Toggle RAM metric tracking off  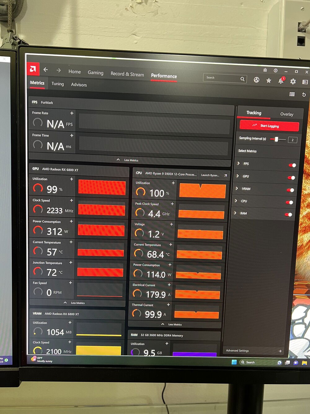[288, 214]
